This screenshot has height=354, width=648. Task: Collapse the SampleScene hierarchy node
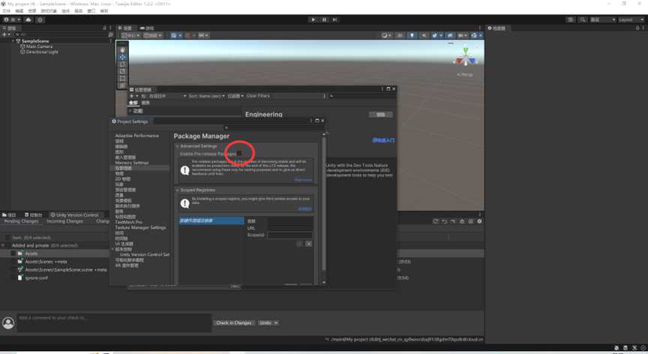tap(13, 41)
